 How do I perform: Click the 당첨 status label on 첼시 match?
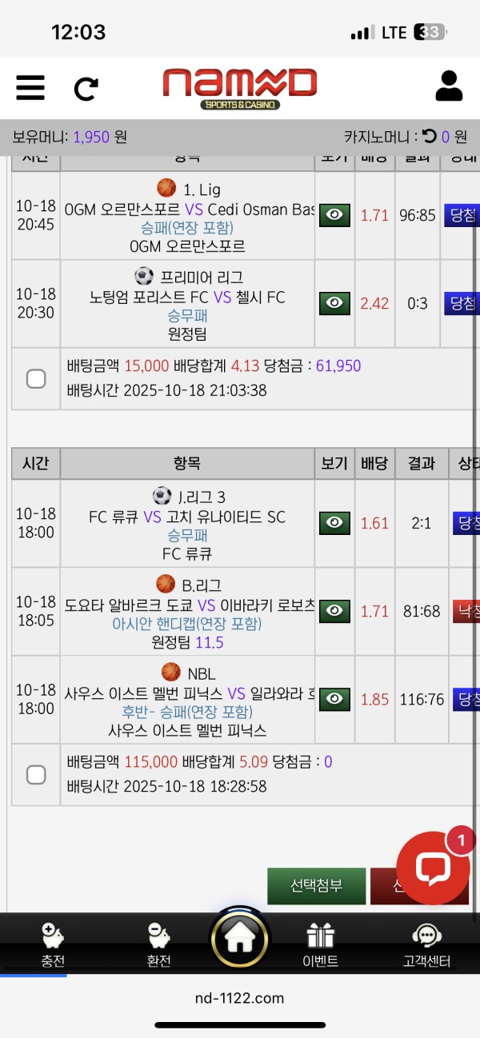point(462,302)
